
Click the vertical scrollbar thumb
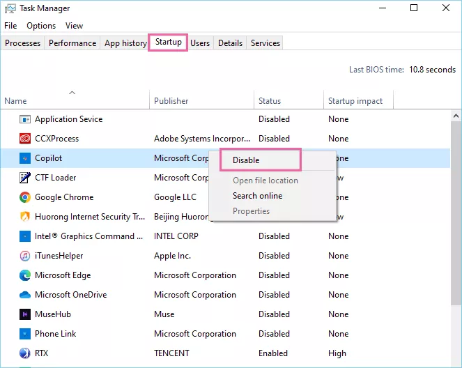pos(456,213)
